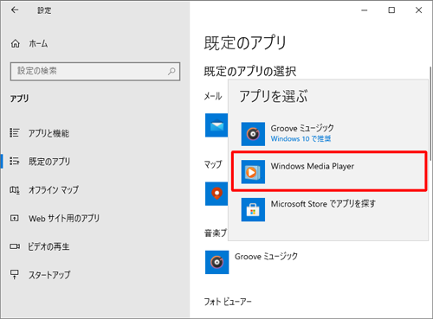
Task: Select Web サイト用のアプリ menu label
Action: click(x=64, y=218)
